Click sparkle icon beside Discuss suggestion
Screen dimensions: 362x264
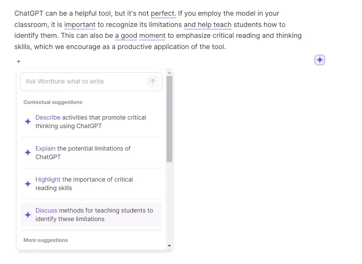pyautogui.click(x=28, y=215)
